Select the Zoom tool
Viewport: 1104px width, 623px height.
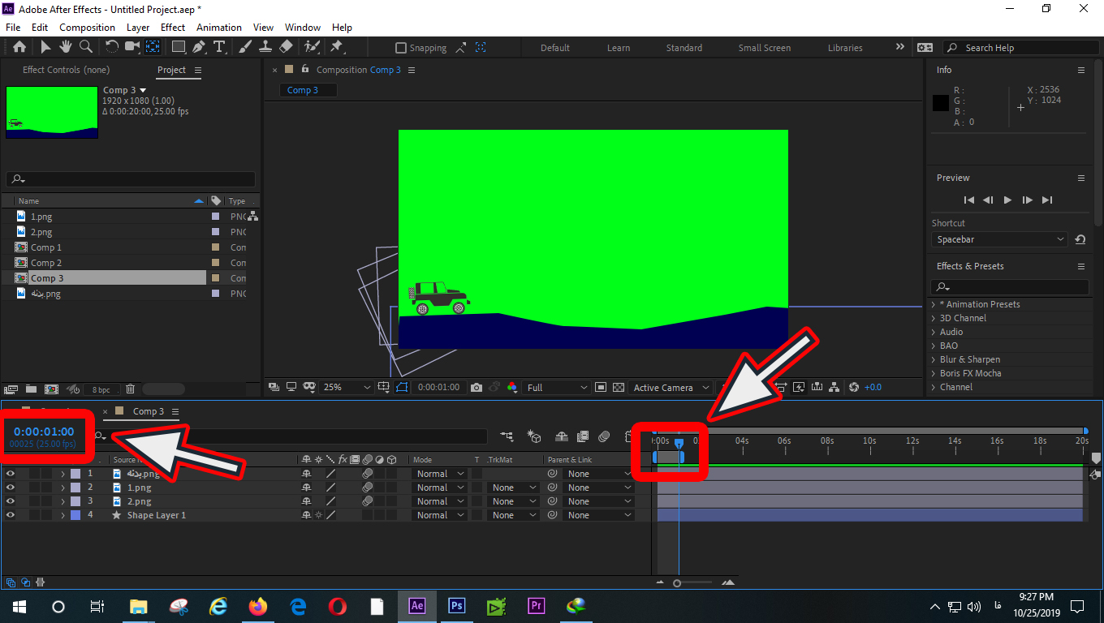86,47
